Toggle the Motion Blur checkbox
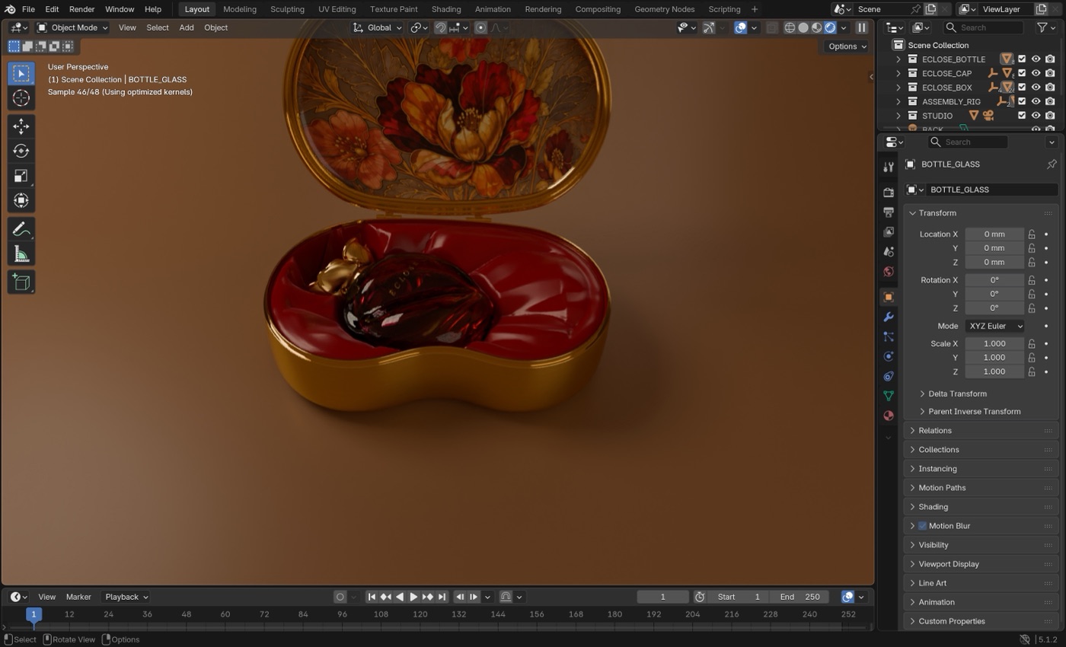The image size is (1066, 647). tap(922, 526)
